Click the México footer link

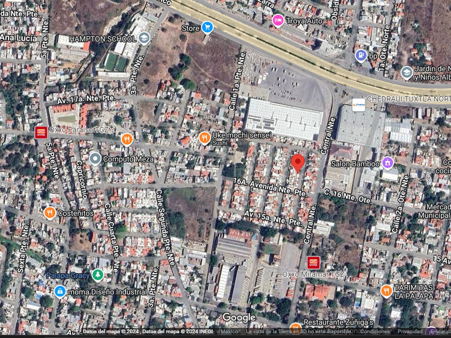(x=229, y=332)
